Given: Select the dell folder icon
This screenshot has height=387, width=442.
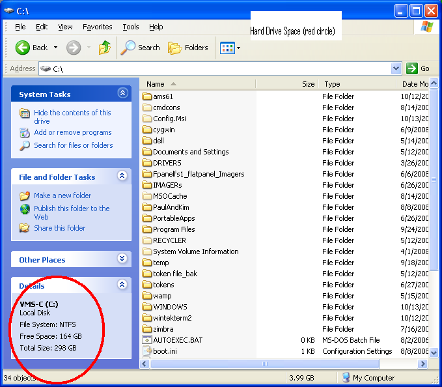Looking at the screenshot, I should 147,141.
